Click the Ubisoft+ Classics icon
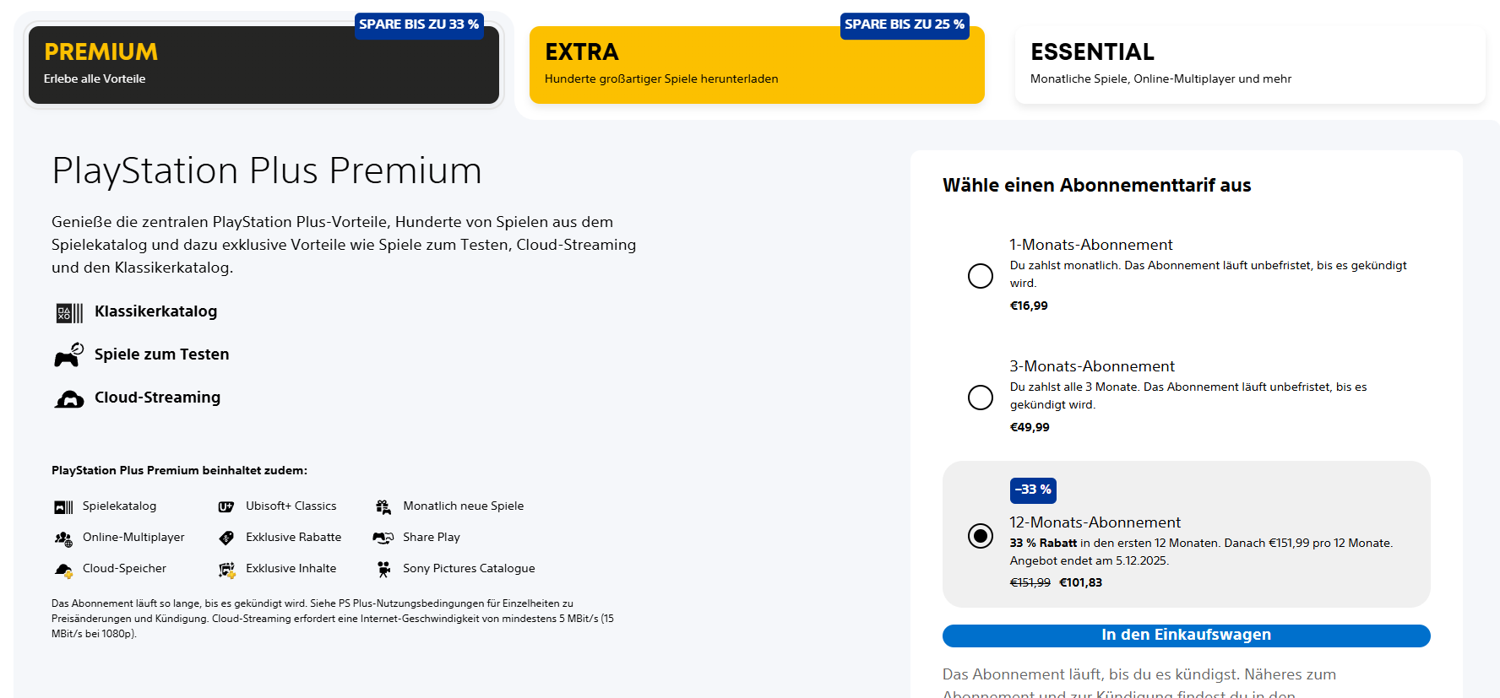 coord(226,506)
